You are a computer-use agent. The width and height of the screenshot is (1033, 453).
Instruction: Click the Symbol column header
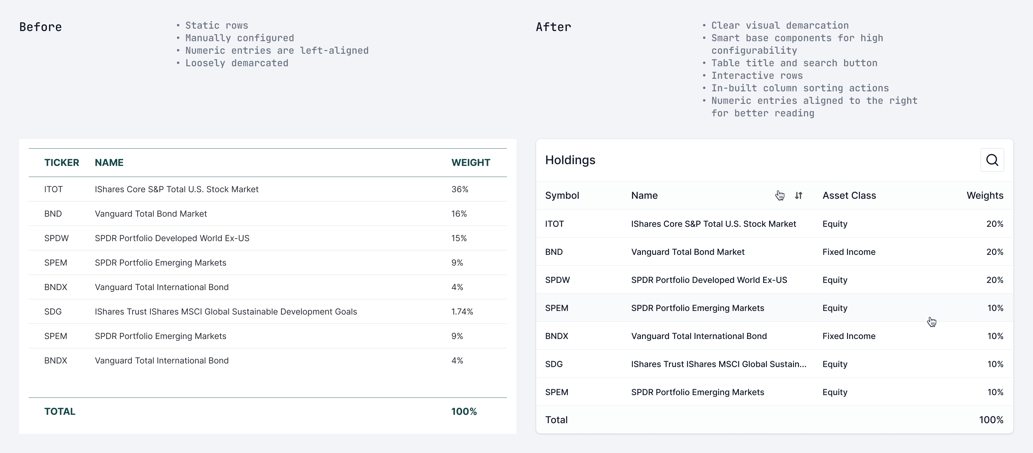click(562, 195)
